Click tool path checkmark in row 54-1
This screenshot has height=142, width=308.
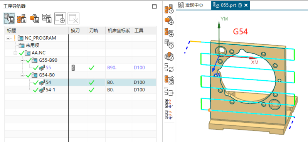(x=91, y=90)
